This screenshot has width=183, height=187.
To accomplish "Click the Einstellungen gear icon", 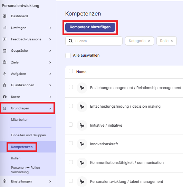I will pos(4,181).
